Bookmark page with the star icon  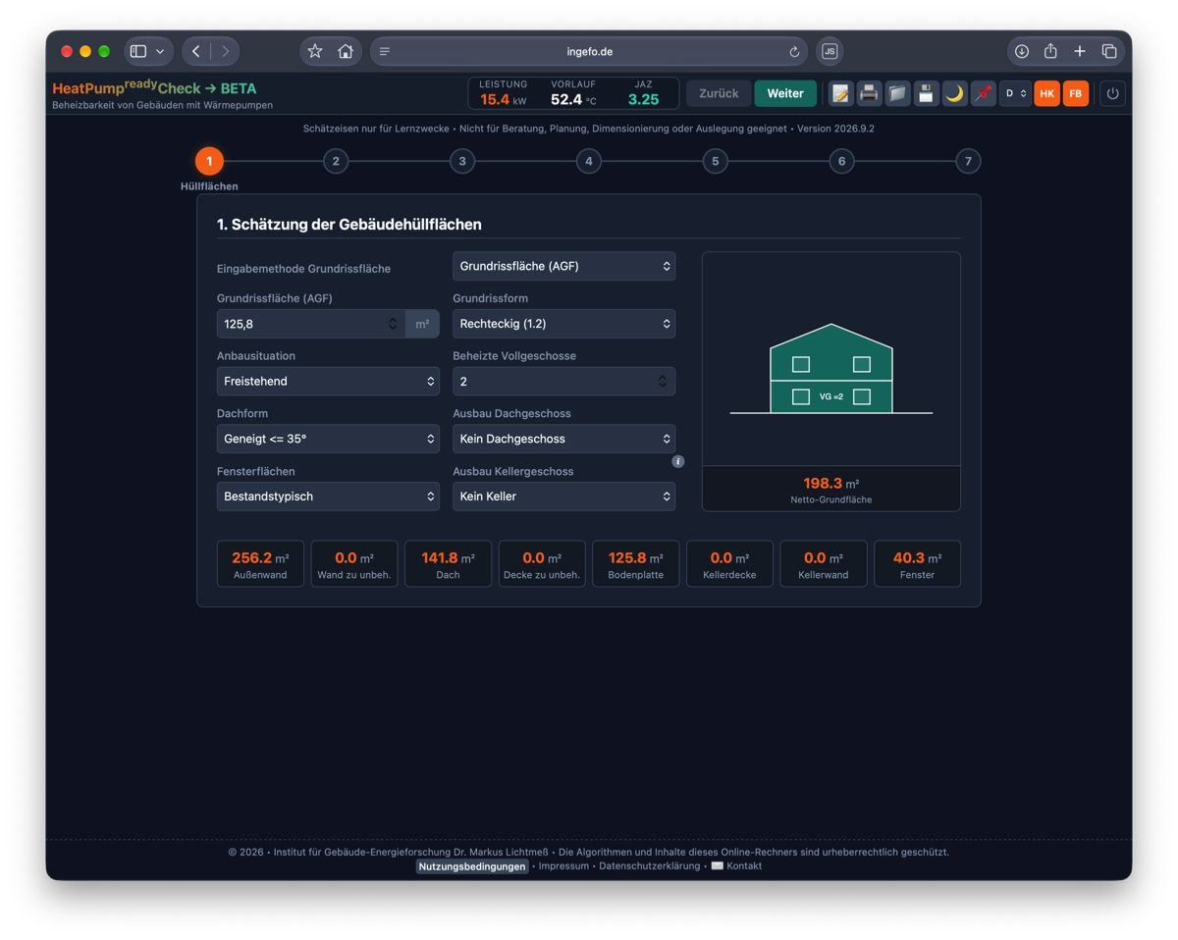pyautogui.click(x=315, y=51)
